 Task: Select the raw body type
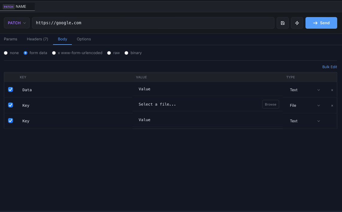[x=109, y=53]
